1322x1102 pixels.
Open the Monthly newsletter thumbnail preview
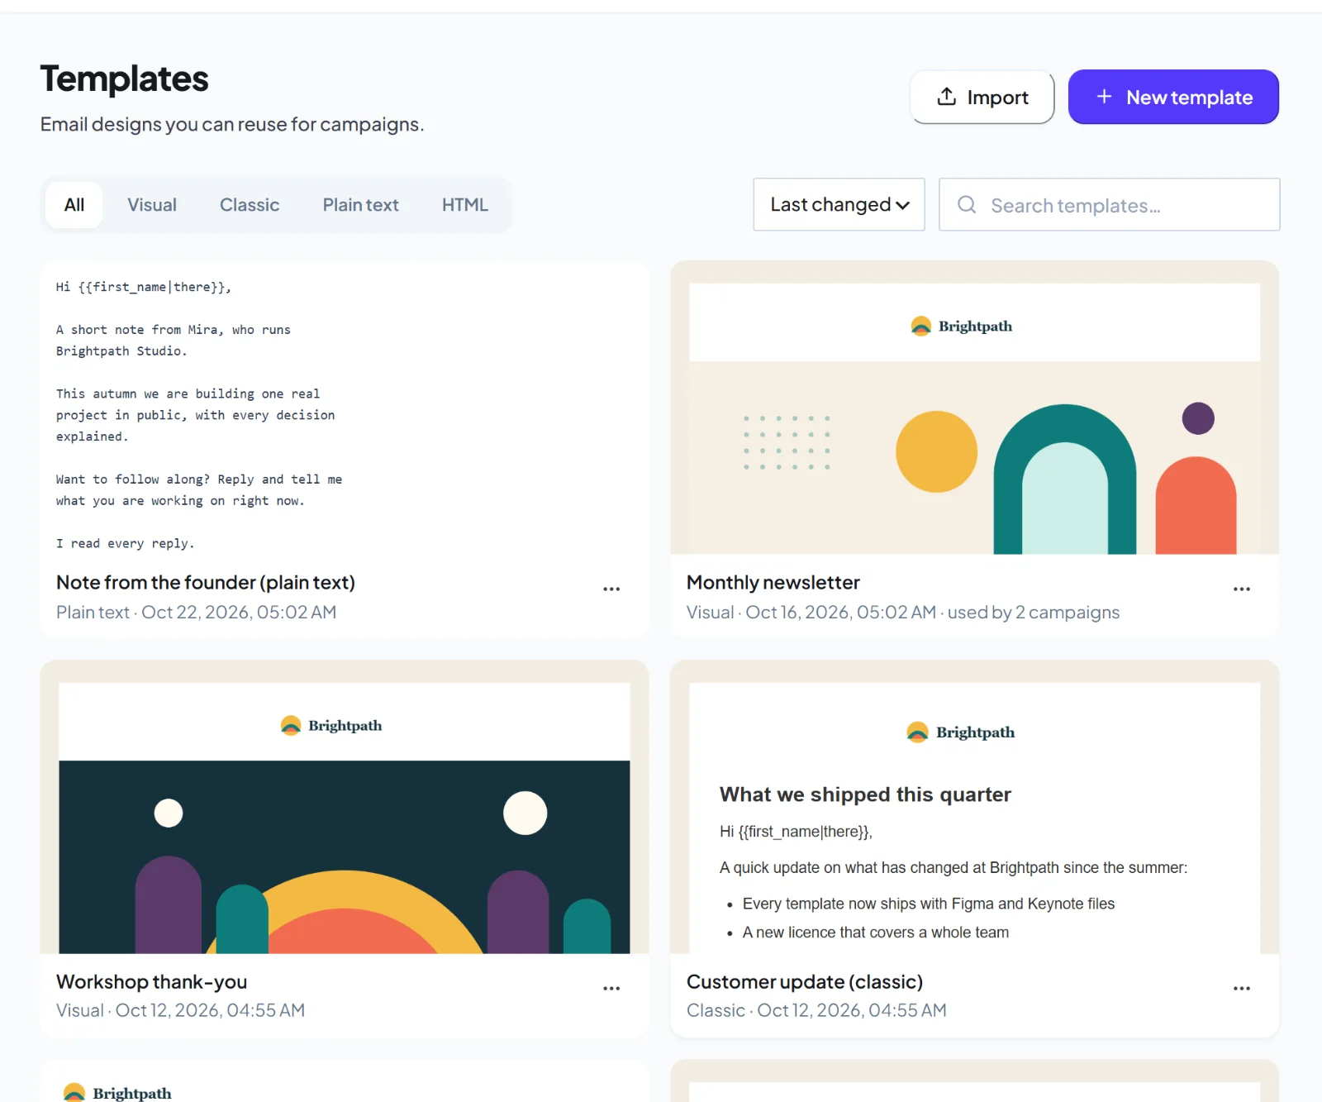975,408
